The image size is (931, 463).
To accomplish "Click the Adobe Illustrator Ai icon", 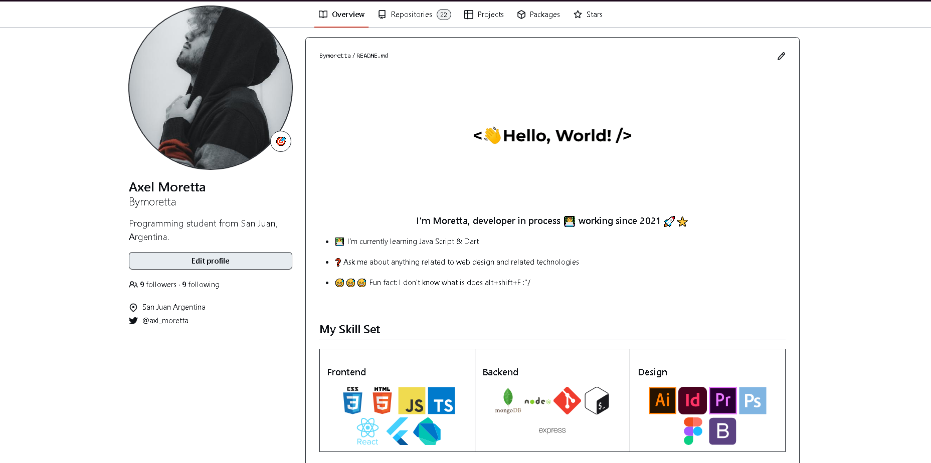I will point(662,400).
